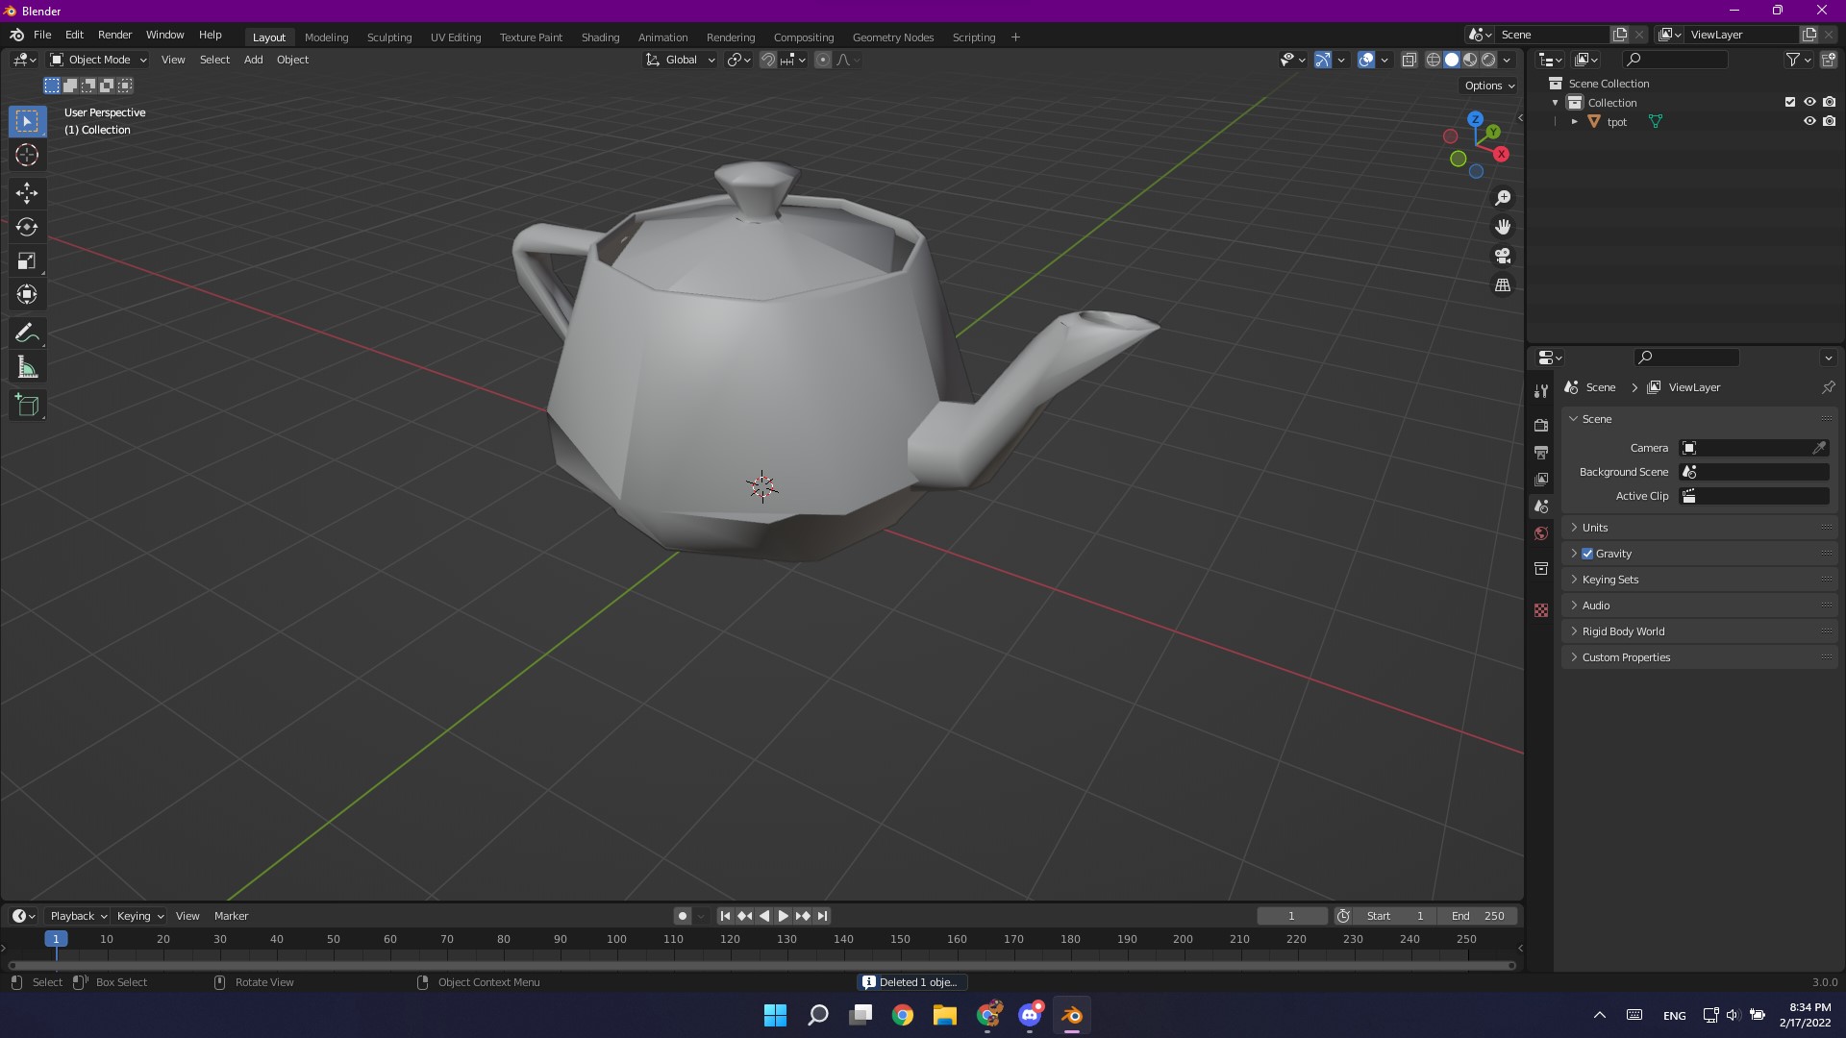1846x1038 pixels.
Task: Enable proportional editing
Action: coord(823,60)
